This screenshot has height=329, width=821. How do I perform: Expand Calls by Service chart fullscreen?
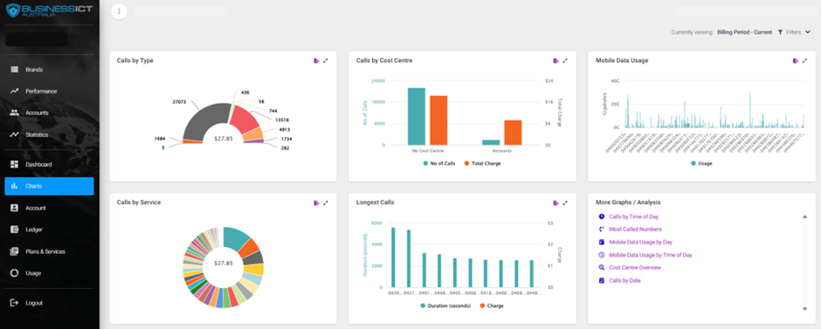326,202
